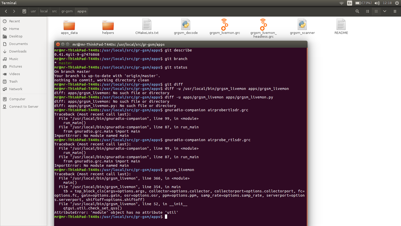Open the battery status dropdown
The image size is (401, 226).
click(360, 3)
